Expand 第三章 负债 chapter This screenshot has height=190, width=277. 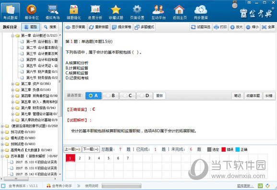12,90
